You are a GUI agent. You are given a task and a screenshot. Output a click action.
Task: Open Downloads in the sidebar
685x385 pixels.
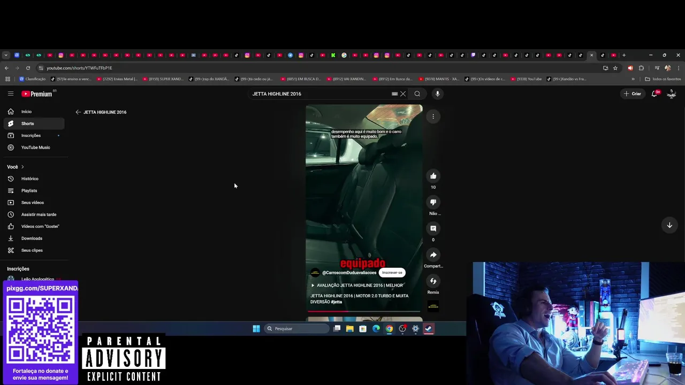pos(34,238)
